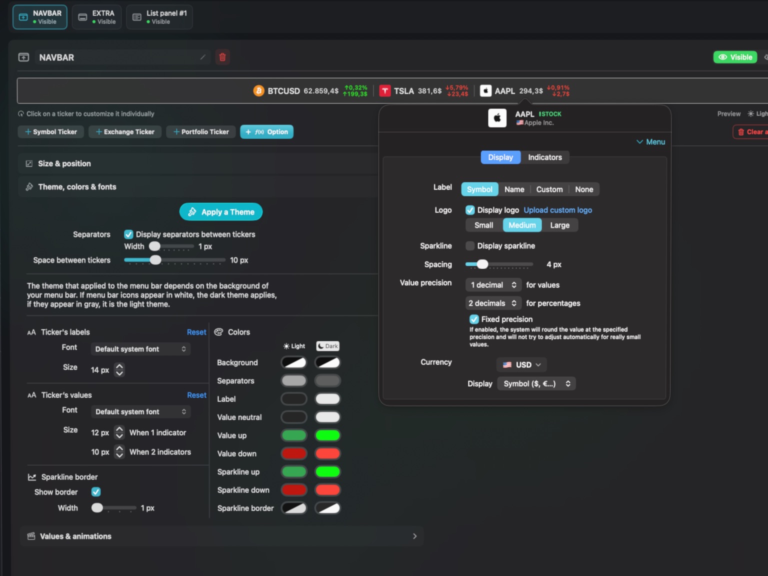Uncheck Display separators between tickers
Screen dimensions: 768x576
128,234
